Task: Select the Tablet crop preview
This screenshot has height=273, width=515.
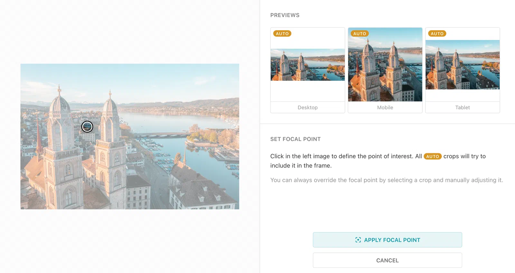Action: pos(463,70)
